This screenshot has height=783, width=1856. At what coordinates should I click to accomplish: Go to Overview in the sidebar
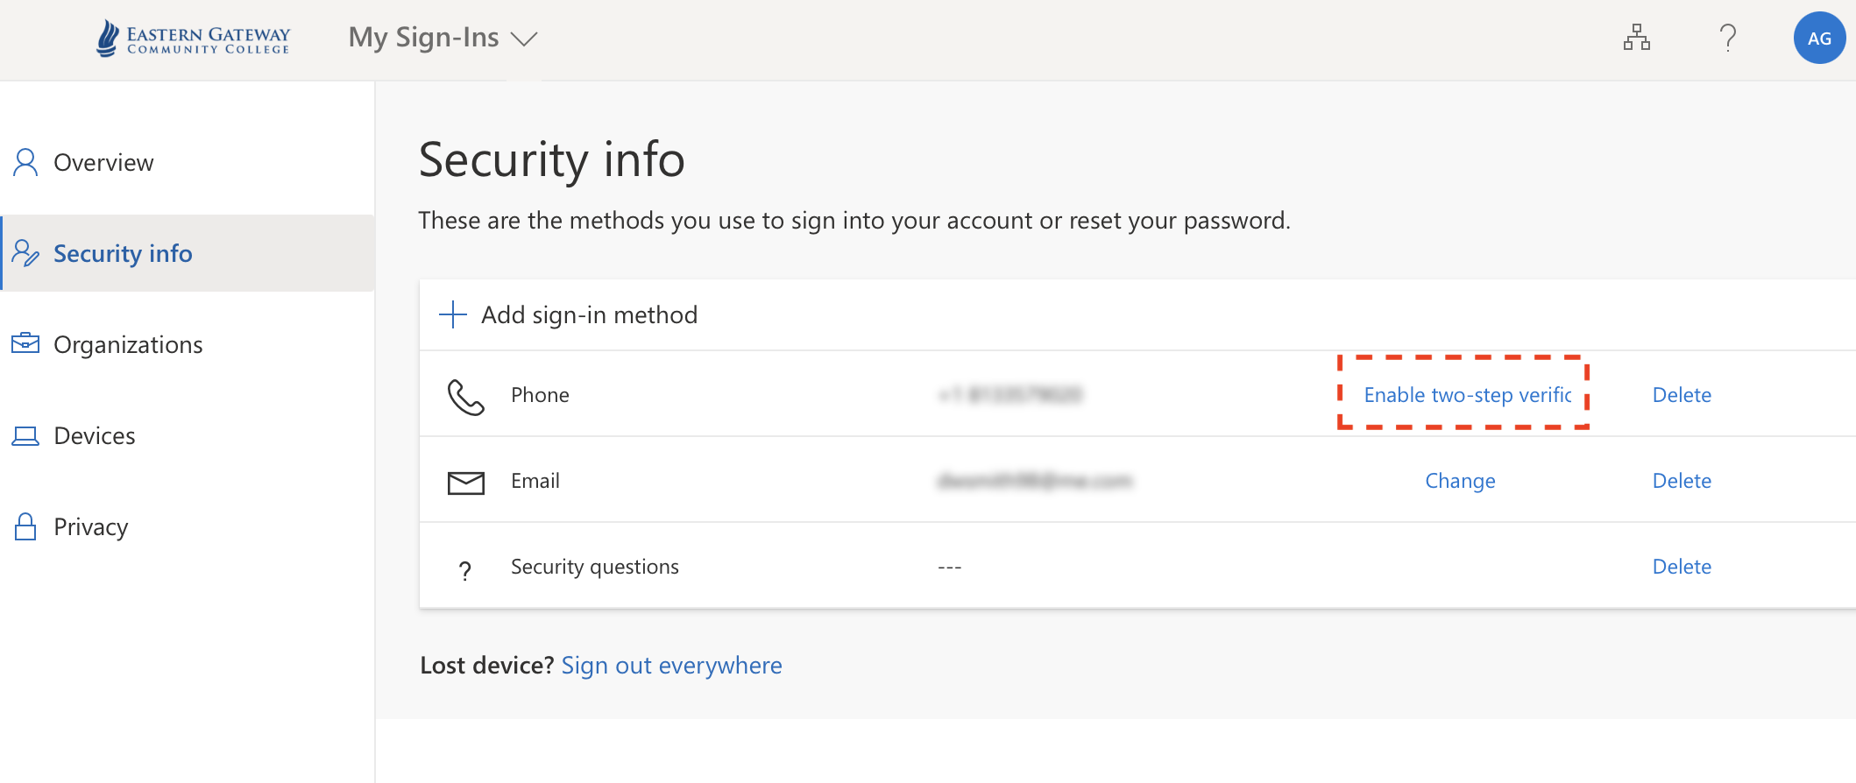[x=103, y=163]
